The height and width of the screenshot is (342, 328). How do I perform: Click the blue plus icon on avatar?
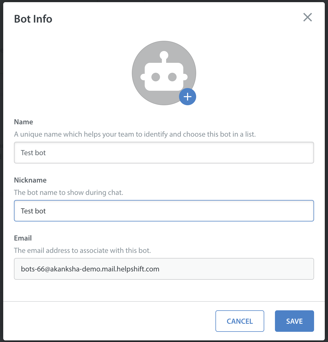pyautogui.click(x=188, y=97)
